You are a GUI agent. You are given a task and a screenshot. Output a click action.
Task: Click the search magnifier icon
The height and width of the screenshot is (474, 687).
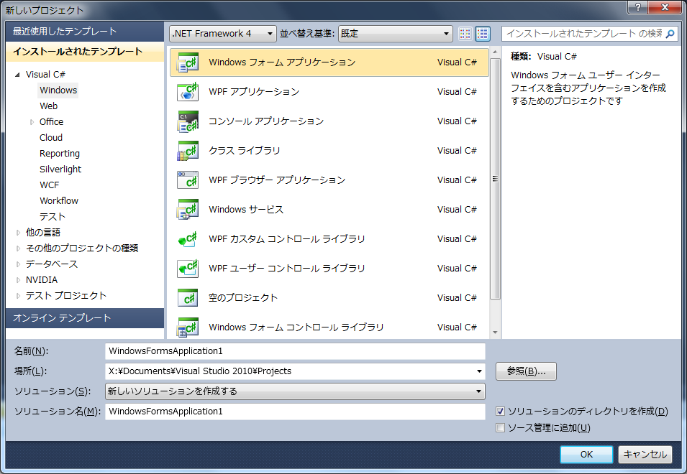[x=670, y=34]
